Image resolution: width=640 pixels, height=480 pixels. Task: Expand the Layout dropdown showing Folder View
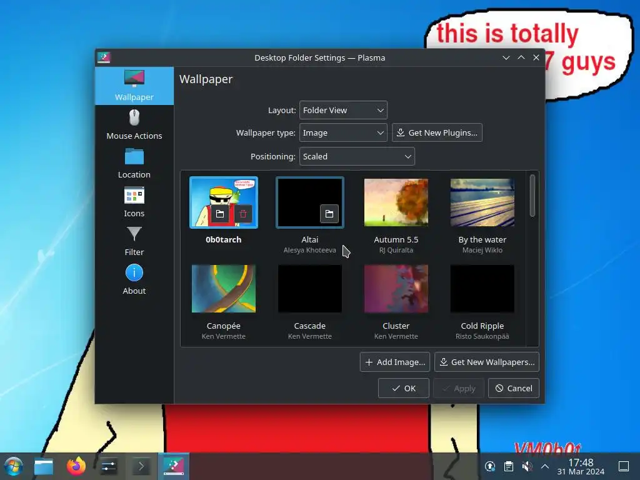point(343,110)
